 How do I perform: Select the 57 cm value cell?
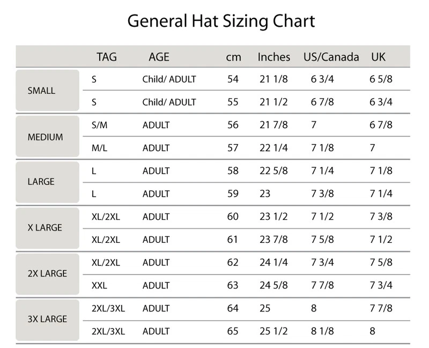click(233, 148)
